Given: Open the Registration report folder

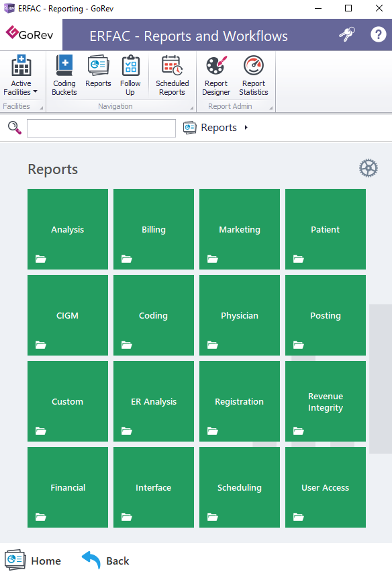Looking at the screenshot, I should coord(240,401).
